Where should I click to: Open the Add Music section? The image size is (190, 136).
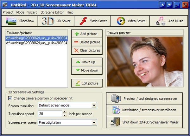pos(169,21)
